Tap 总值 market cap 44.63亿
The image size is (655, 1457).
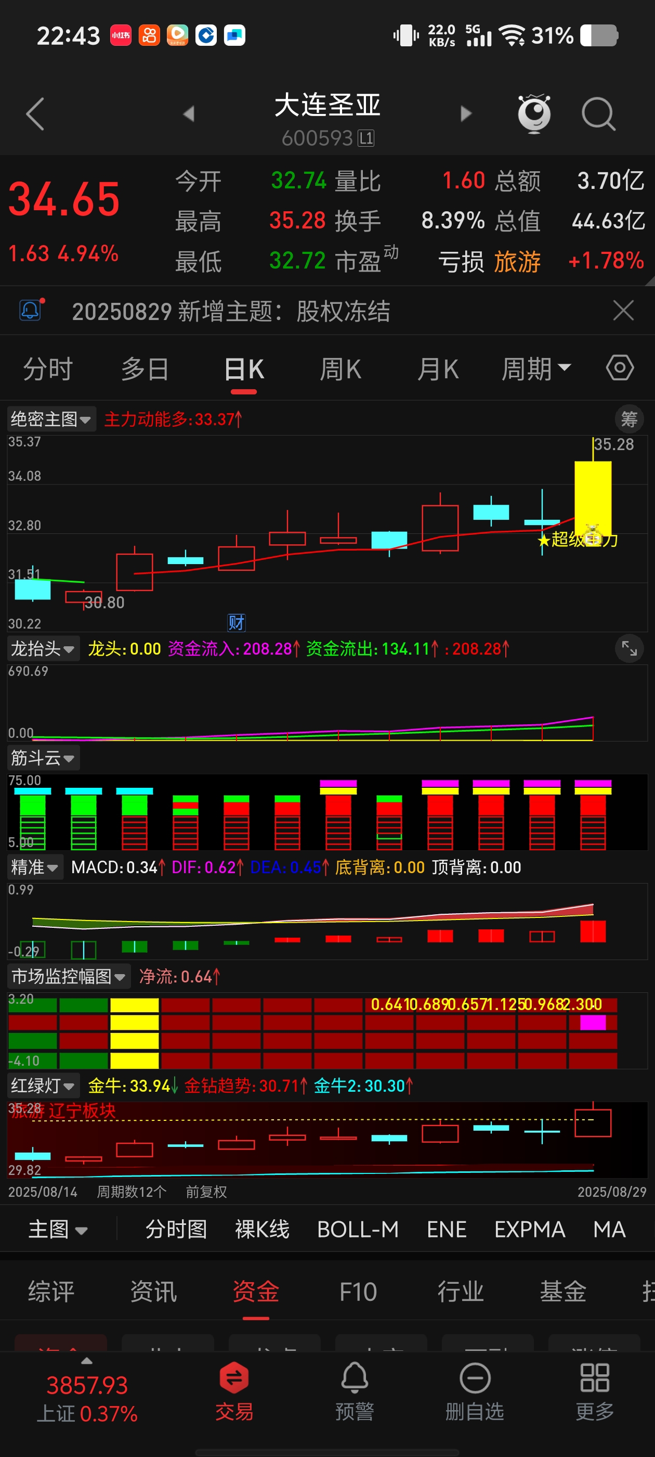570,221
